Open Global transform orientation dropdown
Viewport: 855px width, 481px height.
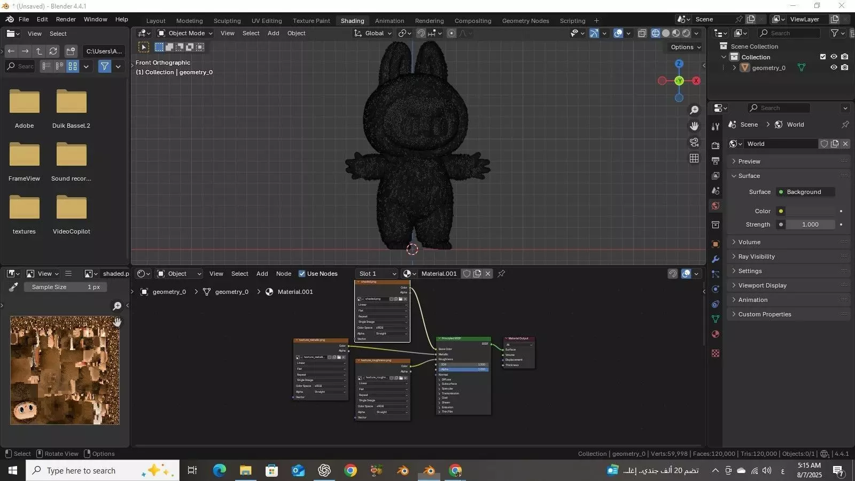pos(373,33)
